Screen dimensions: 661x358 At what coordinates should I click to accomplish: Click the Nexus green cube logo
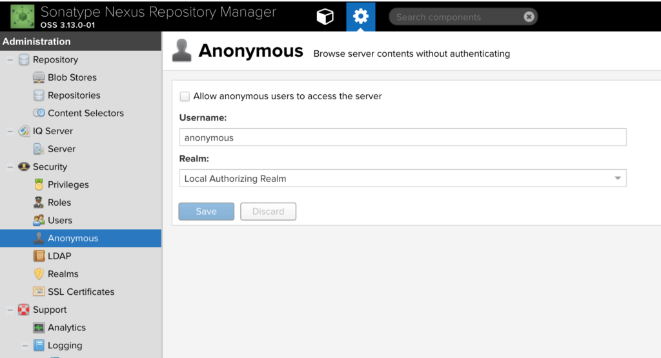click(23, 16)
